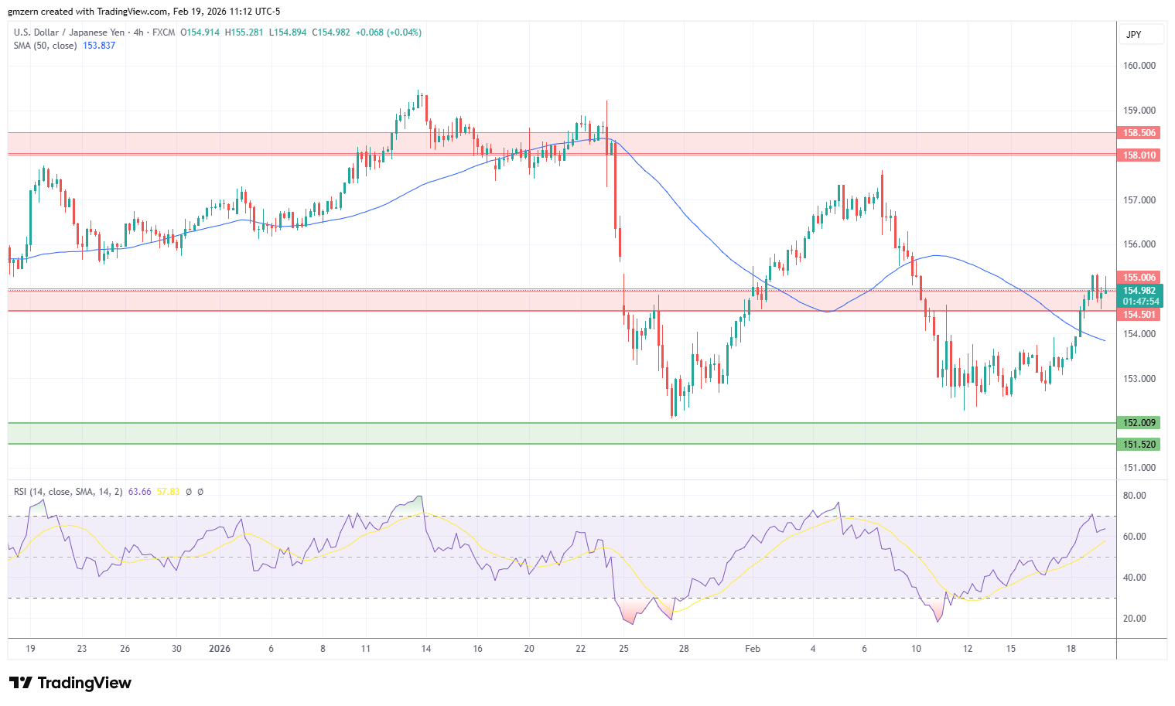Click 153.000 on the price axis
This screenshot has height=706, width=1175.
point(1139,379)
